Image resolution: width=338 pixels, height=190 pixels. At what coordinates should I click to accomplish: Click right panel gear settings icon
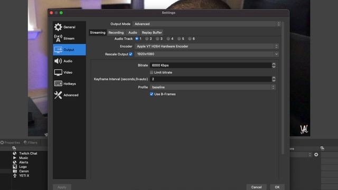pos(316,155)
